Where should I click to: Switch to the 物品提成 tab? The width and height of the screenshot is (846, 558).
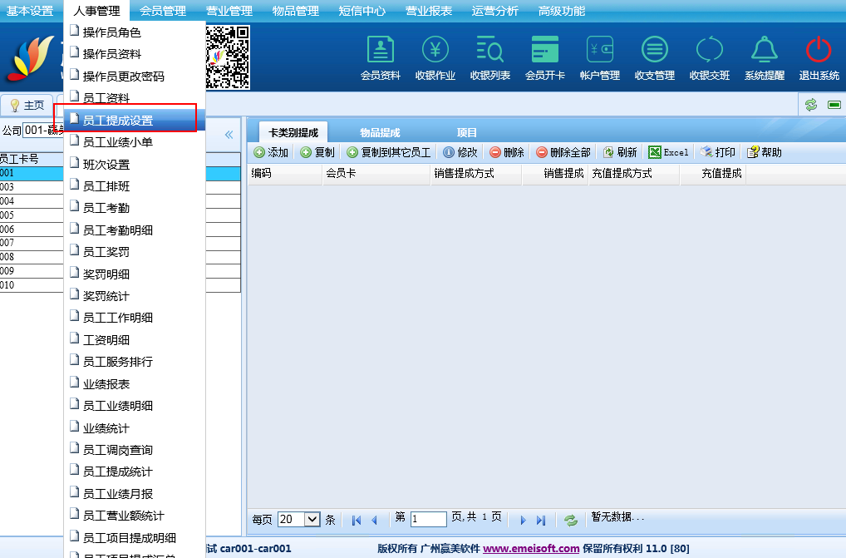point(380,133)
